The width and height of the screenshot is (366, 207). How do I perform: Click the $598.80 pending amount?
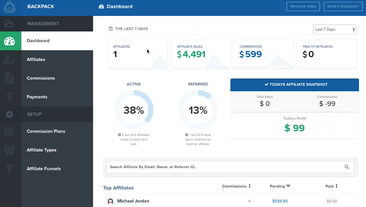pyautogui.click(x=280, y=201)
